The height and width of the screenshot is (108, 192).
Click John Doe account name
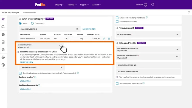point(139,5)
